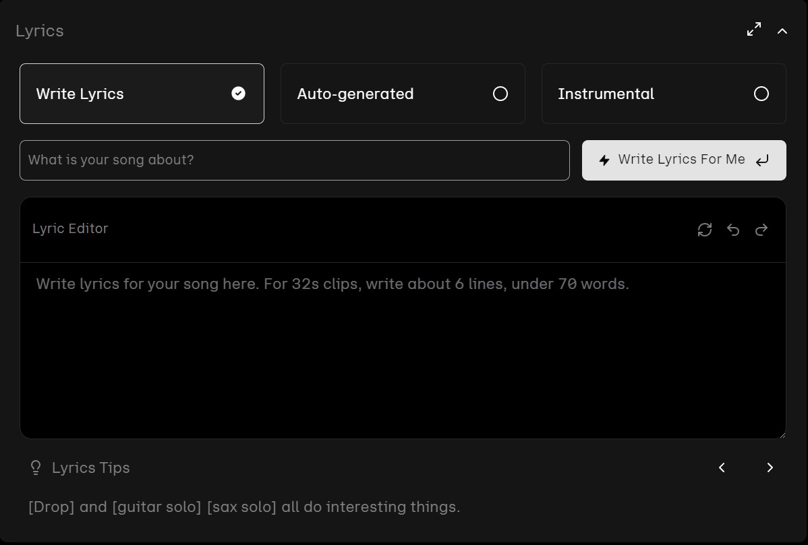The width and height of the screenshot is (808, 545).
Task: Click the Lyric Editor header label
Action: coord(70,228)
